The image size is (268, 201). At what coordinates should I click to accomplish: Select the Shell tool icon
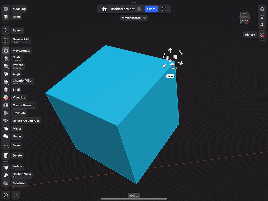5,90
